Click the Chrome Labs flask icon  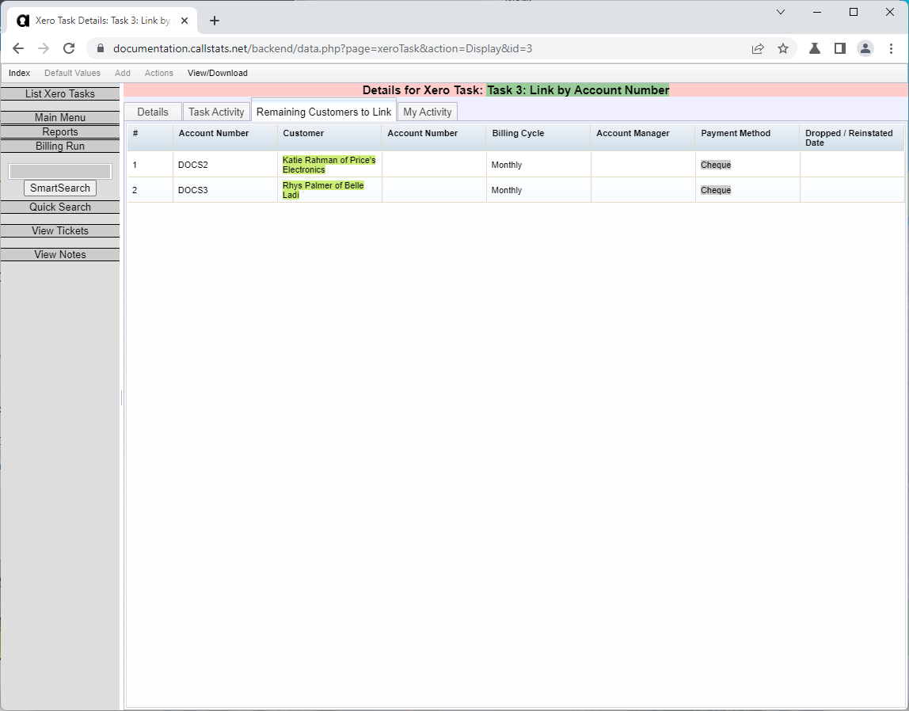click(814, 48)
